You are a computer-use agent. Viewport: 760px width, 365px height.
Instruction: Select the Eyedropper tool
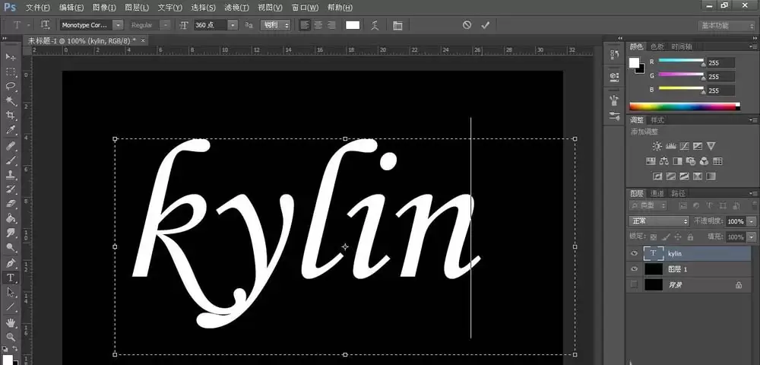(x=11, y=130)
